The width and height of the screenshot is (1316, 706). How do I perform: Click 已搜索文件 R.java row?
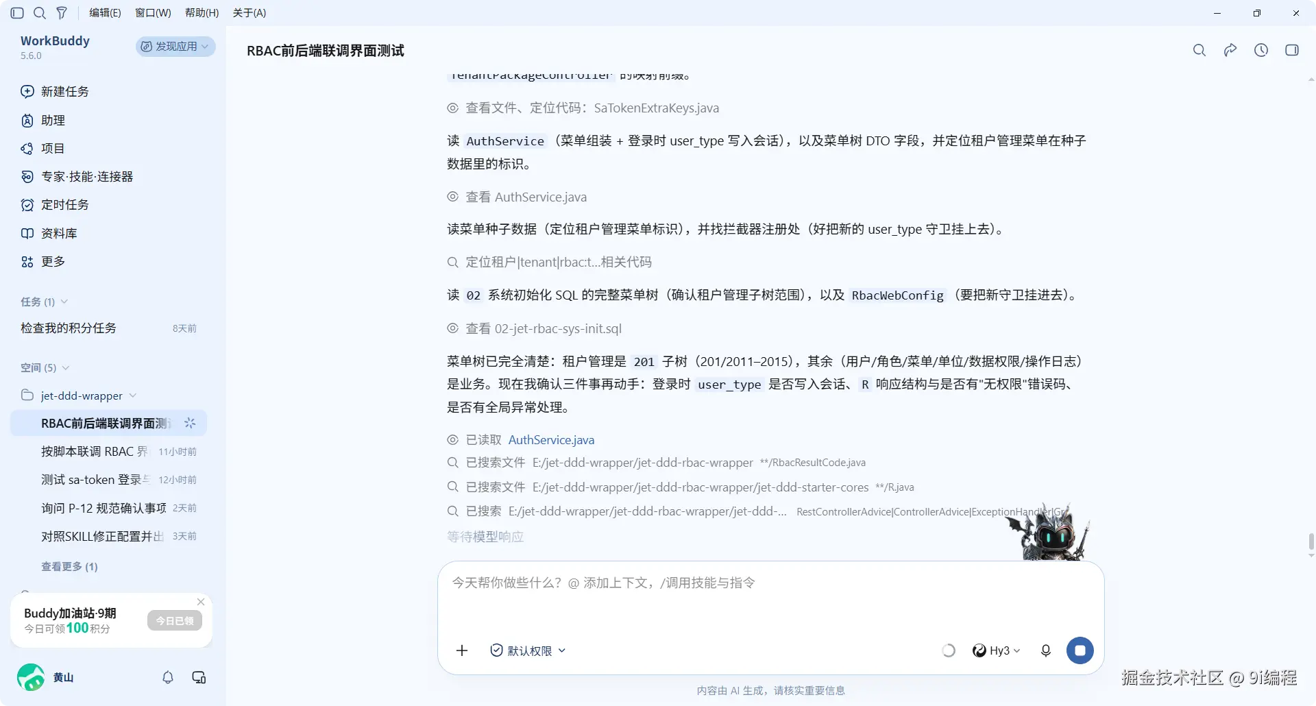click(681, 487)
